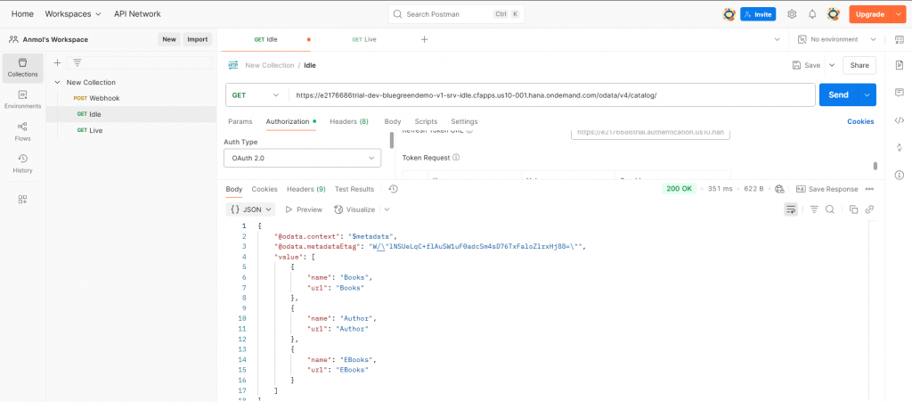Viewport: 912px width, 402px height.
Task: Click the plus icon to create collection
Action: pos(57,62)
